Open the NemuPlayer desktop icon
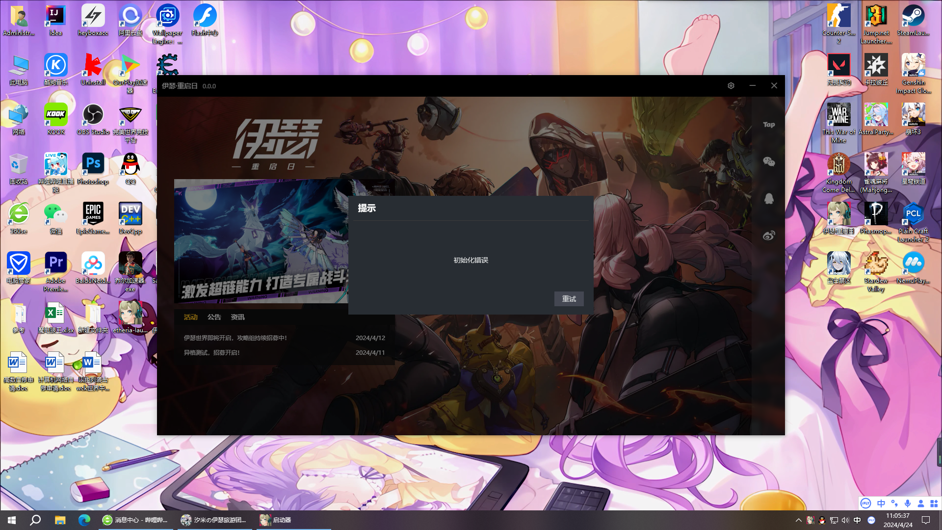 pyautogui.click(x=913, y=268)
